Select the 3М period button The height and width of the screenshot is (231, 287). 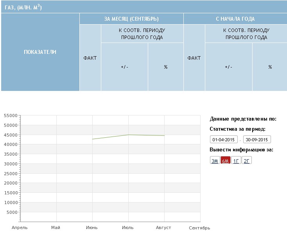point(215,161)
